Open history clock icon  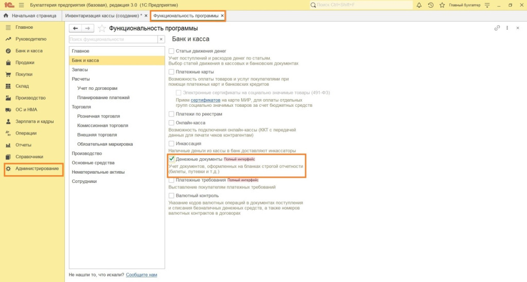tap(431, 5)
